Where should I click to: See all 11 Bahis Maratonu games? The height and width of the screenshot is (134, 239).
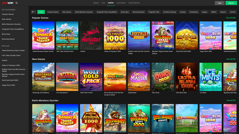point(231,100)
